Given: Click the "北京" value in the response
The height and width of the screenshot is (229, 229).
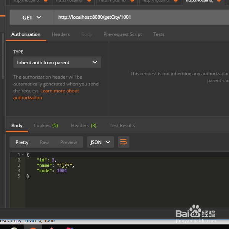Looking at the screenshot, I should tap(65, 166).
